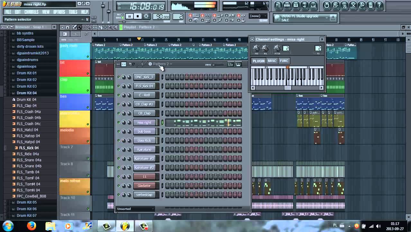Screen dimensions: 411x232
Task: Switch to the FUNC tab in Channel settings
Action: click(x=284, y=61)
